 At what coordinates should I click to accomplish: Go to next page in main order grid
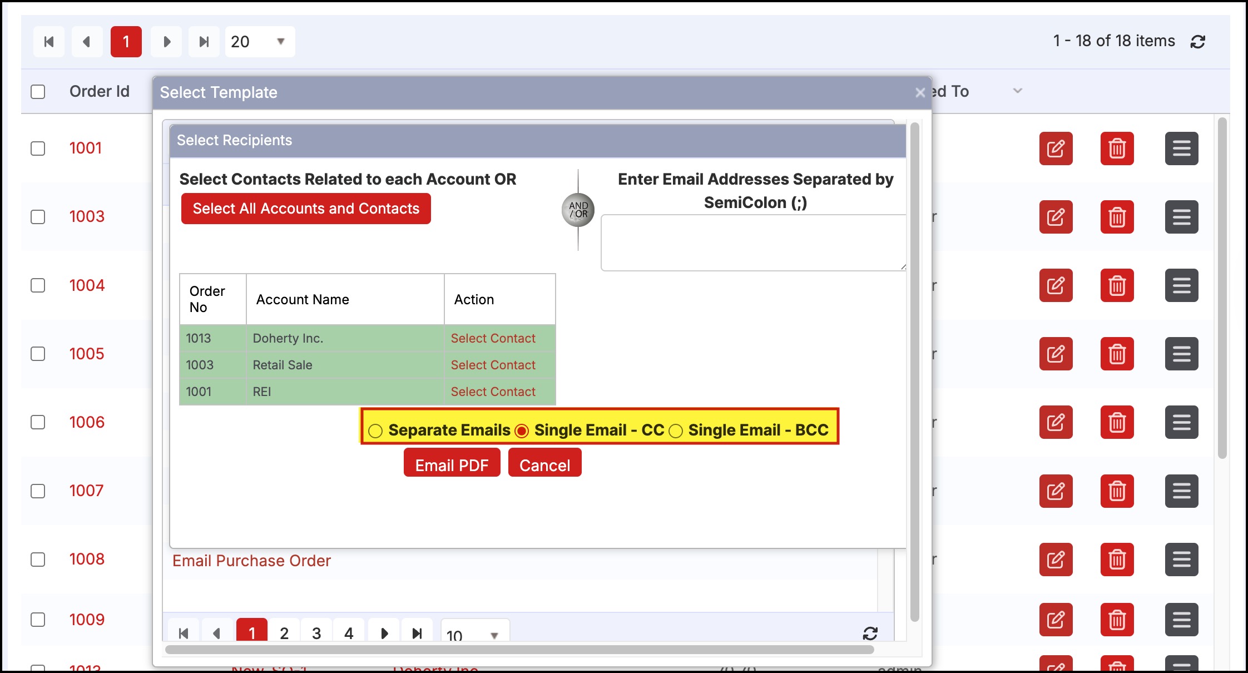click(166, 42)
